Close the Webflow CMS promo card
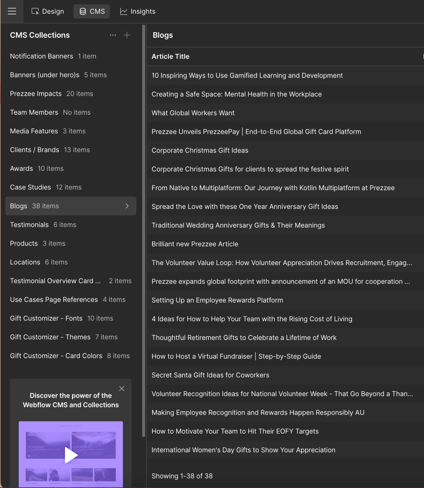The image size is (424, 488). coord(122,389)
